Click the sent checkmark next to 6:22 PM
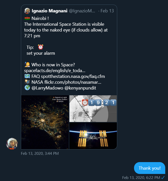This screenshot has width=168, height=181. 163,177
